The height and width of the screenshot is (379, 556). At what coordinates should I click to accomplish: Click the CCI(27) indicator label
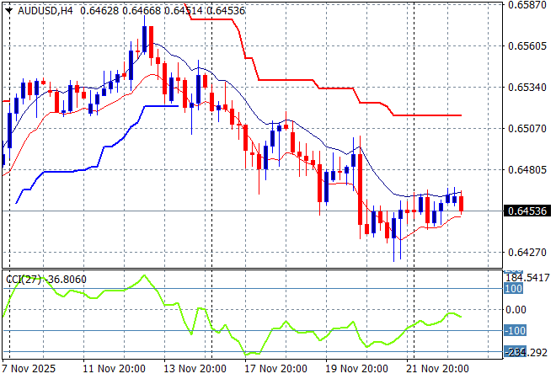pyautogui.click(x=45, y=279)
